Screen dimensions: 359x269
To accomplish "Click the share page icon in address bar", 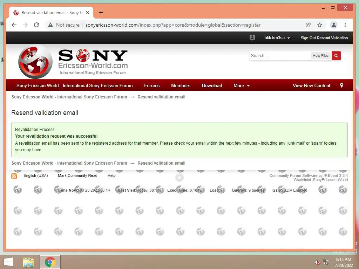I will pyautogui.click(x=309, y=25).
